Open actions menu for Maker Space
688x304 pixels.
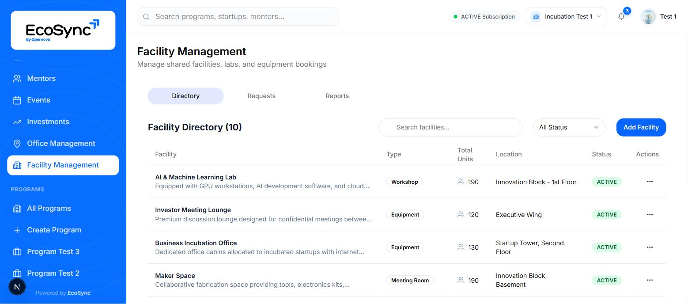pyautogui.click(x=650, y=280)
